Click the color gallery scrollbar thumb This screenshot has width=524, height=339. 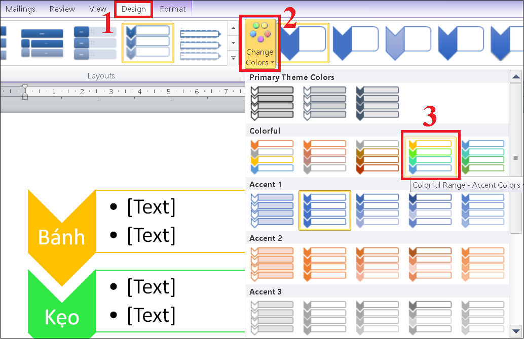516,158
